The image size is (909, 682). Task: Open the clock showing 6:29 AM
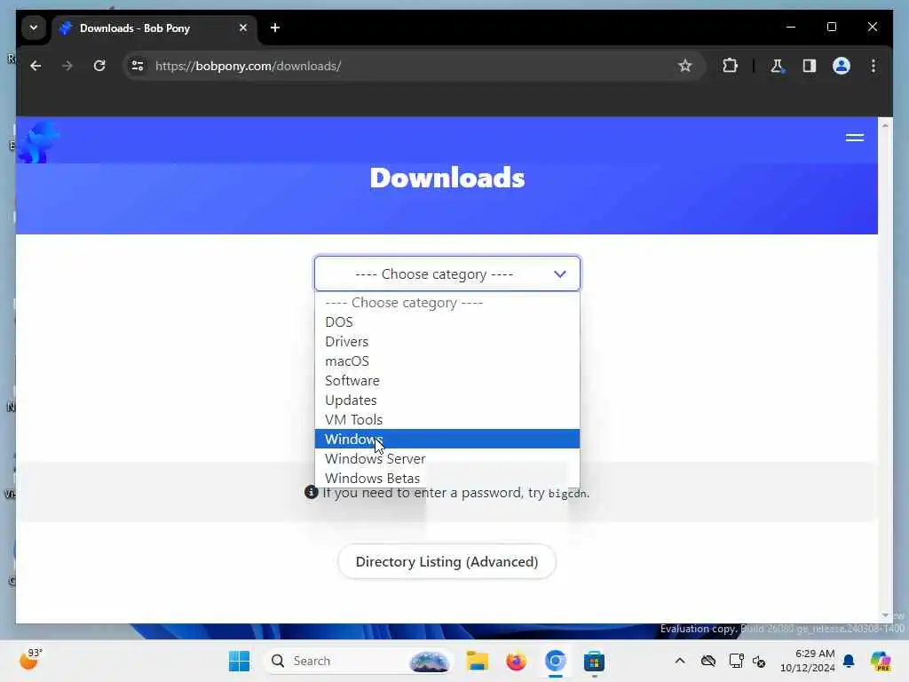click(x=807, y=661)
